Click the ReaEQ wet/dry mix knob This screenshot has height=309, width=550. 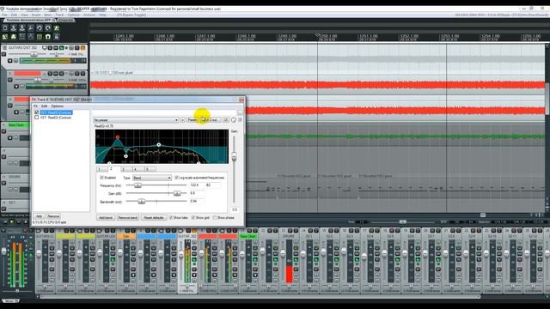234,120
